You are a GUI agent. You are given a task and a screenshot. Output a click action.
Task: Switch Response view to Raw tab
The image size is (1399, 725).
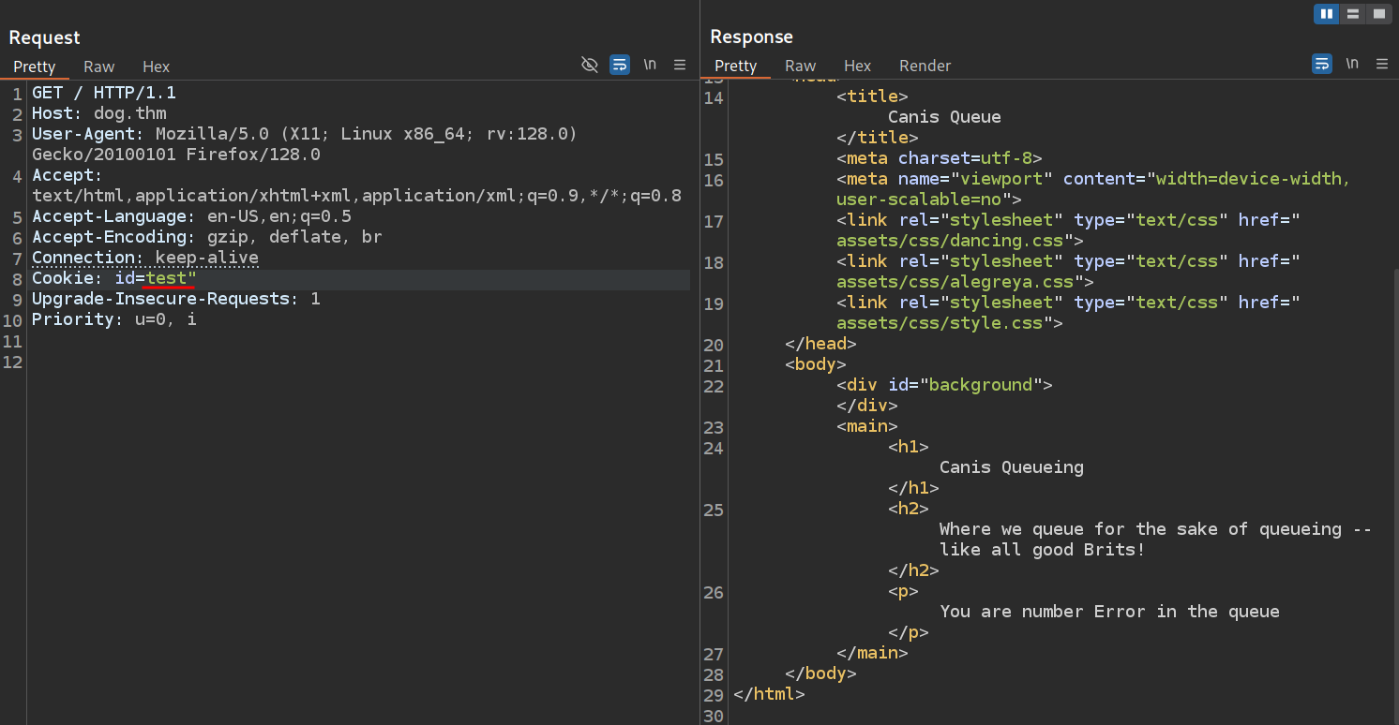pos(800,66)
